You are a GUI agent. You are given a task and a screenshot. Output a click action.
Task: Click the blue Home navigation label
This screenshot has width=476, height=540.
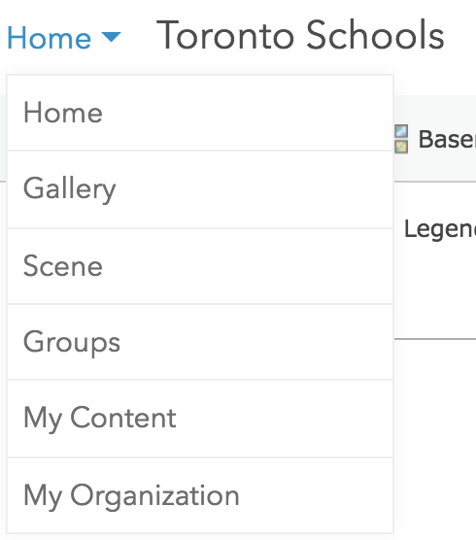pos(49,38)
